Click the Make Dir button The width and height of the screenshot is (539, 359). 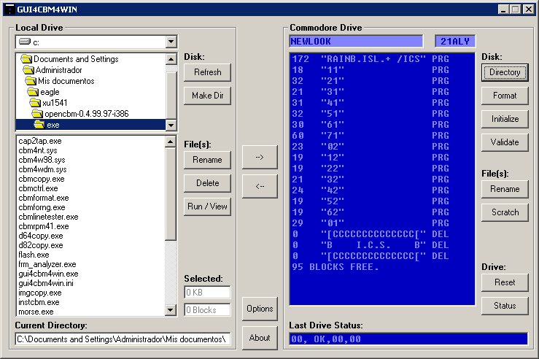207,96
